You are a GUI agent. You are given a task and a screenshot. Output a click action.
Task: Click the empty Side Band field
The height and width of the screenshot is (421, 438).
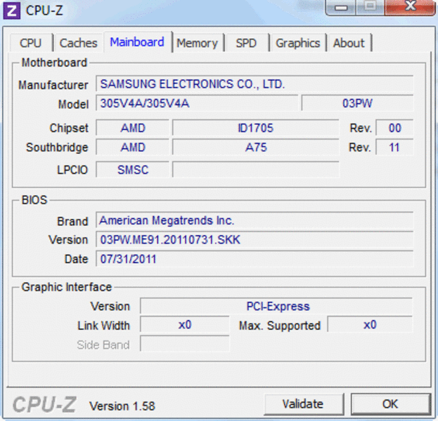tap(185, 344)
